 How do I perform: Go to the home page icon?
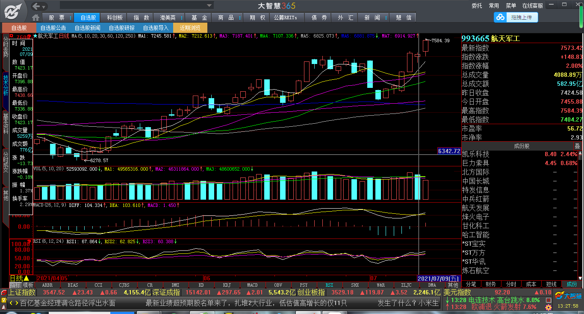click(x=36, y=17)
